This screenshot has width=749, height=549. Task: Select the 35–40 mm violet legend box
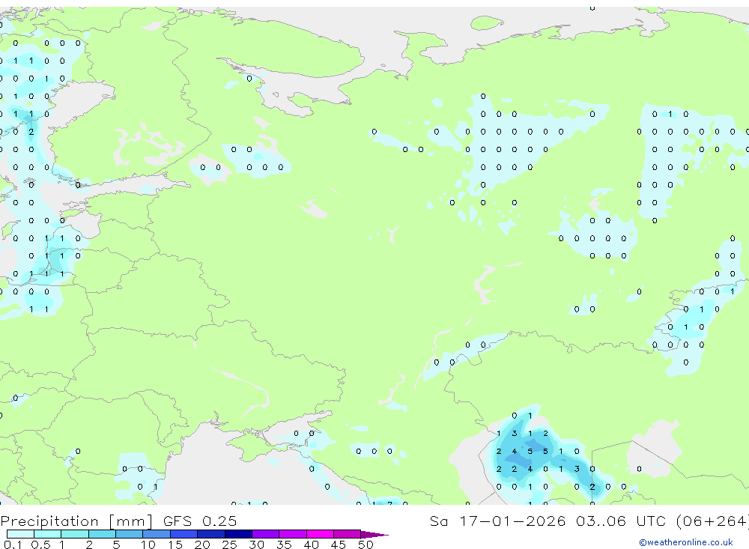click(293, 534)
